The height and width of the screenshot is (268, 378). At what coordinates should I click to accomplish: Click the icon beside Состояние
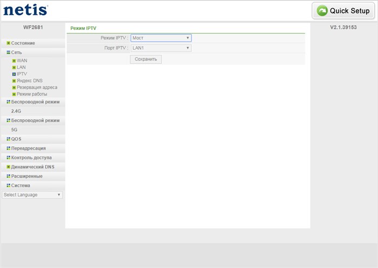[9, 43]
